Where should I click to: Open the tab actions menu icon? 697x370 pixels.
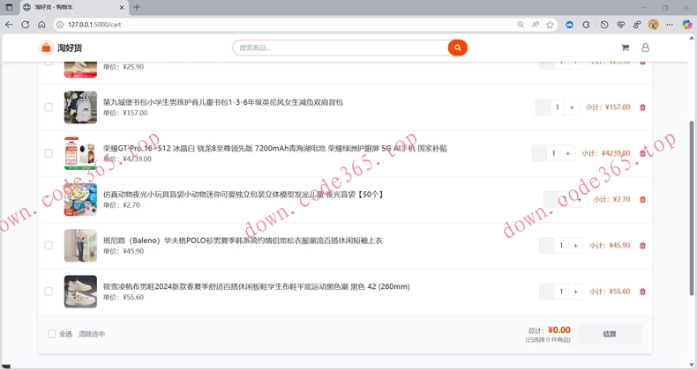[9, 7]
